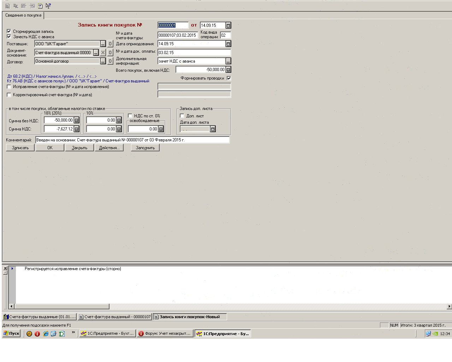Launch Internet Explorer from quick launch

click(46, 333)
